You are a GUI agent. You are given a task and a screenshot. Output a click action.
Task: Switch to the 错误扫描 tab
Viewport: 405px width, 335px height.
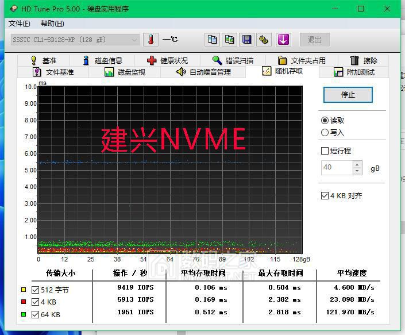[233, 60]
